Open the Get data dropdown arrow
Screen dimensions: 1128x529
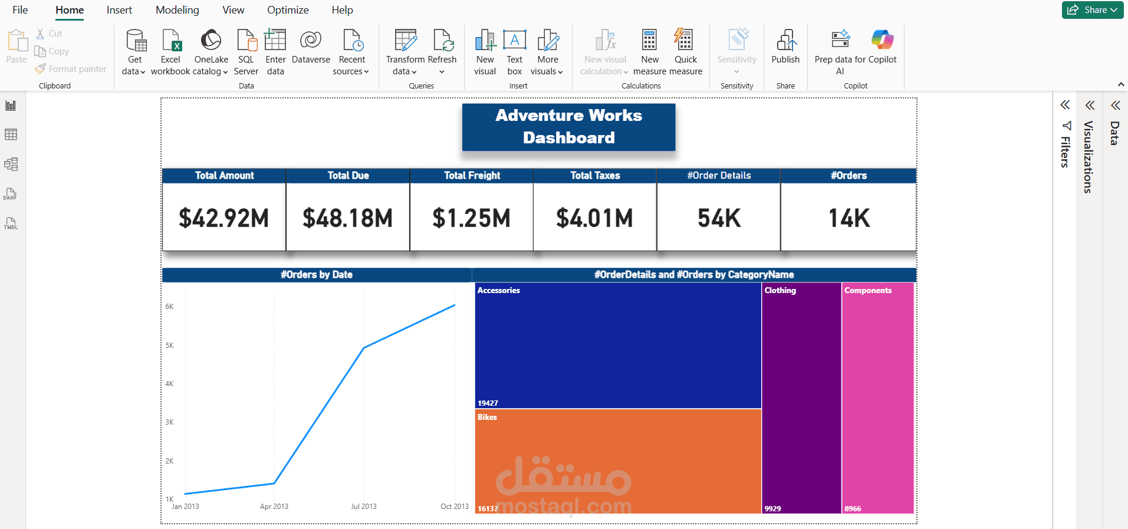(x=143, y=72)
